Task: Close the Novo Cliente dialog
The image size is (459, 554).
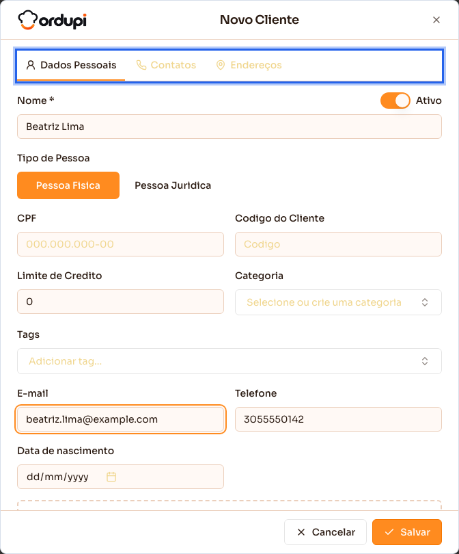Action: pos(436,20)
